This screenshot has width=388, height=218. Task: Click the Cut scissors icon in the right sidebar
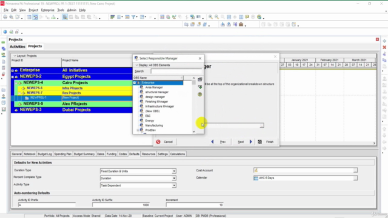click(x=384, y=54)
